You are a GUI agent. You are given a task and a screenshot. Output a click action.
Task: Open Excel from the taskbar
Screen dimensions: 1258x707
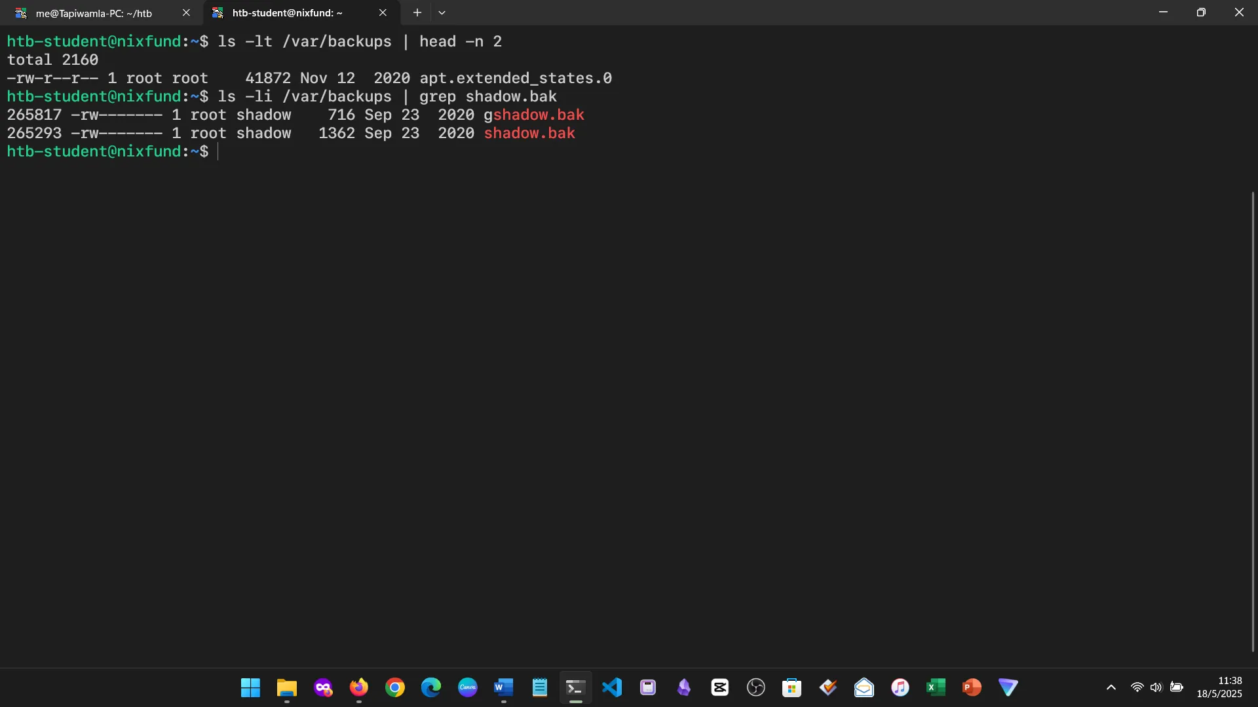[x=936, y=687]
